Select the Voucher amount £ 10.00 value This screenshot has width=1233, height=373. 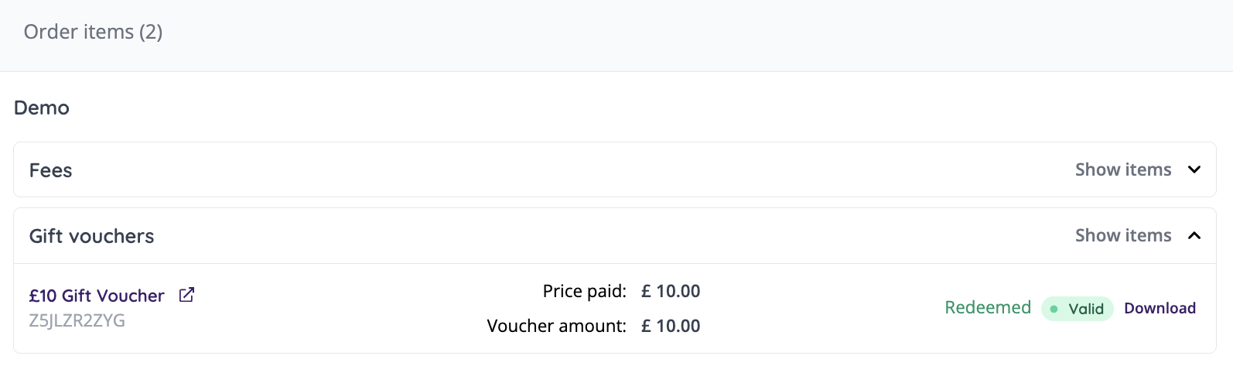[x=671, y=326]
